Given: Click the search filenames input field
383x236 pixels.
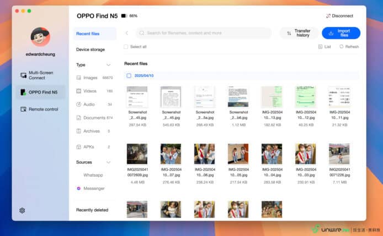Looking at the screenshot, I should coord(204,33).
